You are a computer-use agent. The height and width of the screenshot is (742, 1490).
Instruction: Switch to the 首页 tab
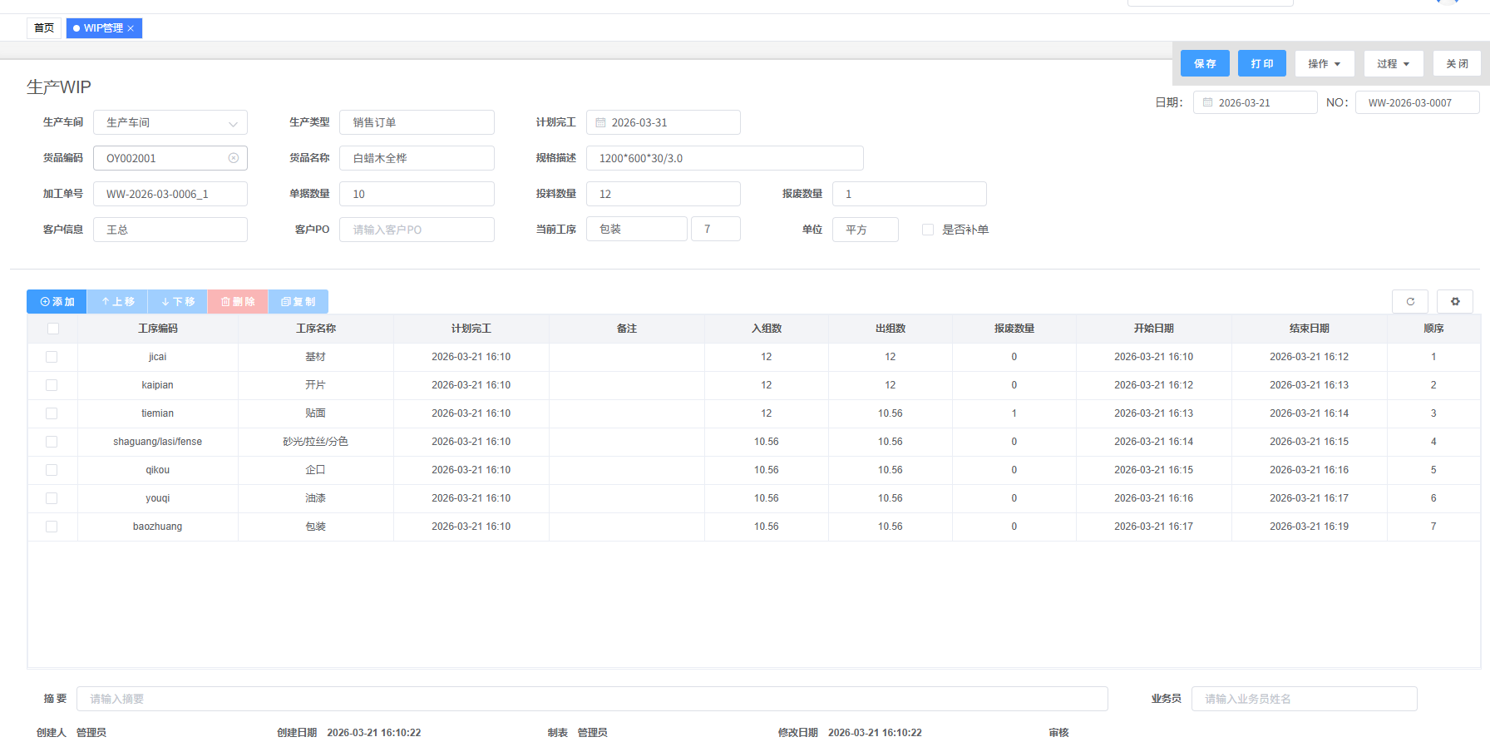point(44,28)
